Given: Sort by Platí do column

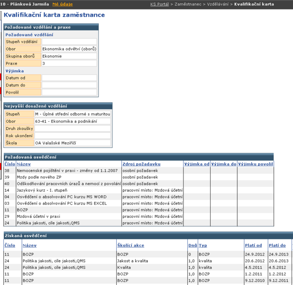Looking at the screenshot, I should (277, 245).
